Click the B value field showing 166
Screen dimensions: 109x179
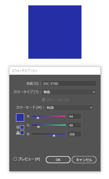pyautogui.click(x=74, y=134)
